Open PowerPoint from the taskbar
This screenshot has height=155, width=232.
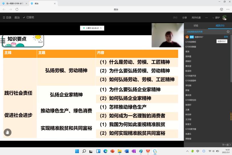112,151
